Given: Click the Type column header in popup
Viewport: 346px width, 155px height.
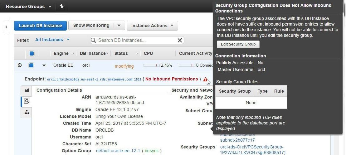Looking at the screenshot, I should click(263, 91).
